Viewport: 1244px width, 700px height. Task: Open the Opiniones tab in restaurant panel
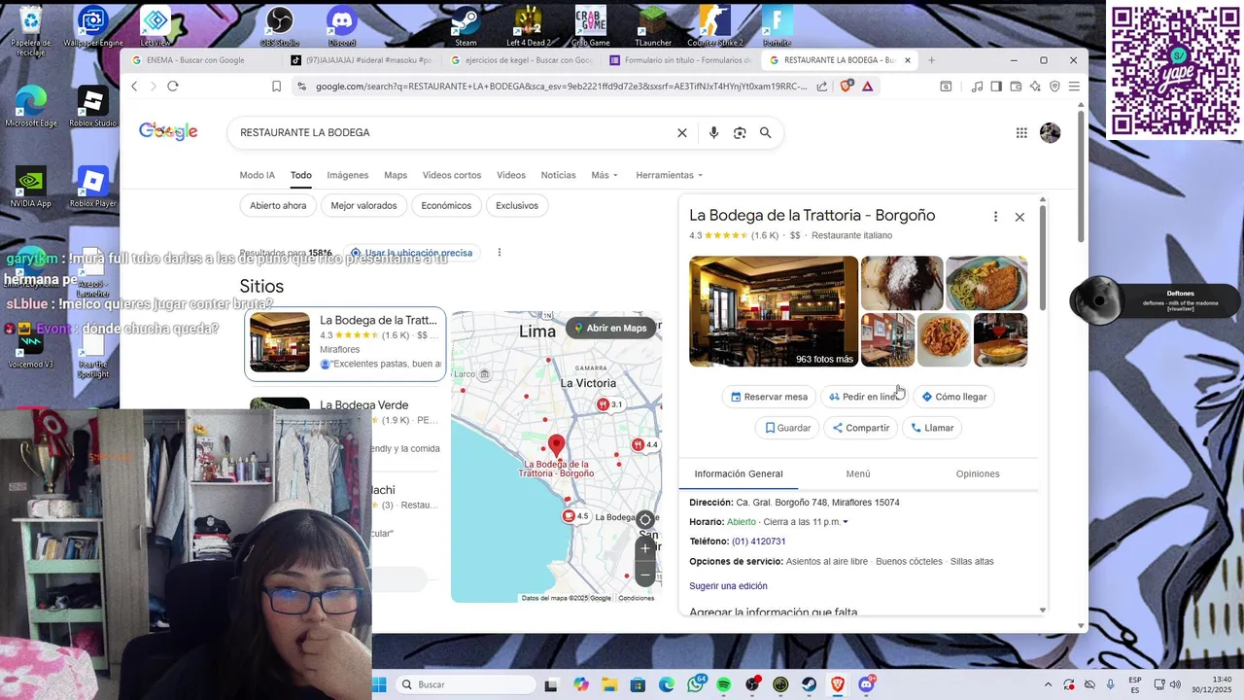[978, 474]
